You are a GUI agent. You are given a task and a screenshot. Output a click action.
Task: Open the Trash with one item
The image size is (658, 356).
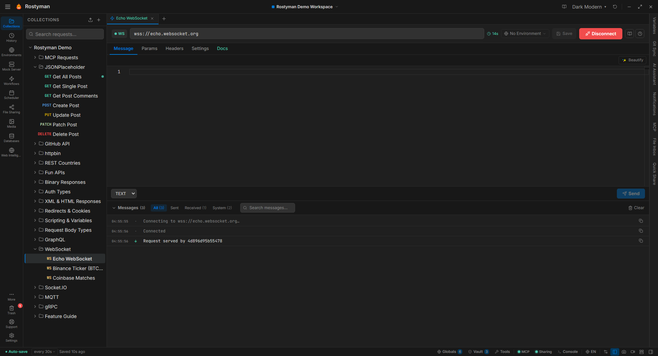[x=11, y=310]
